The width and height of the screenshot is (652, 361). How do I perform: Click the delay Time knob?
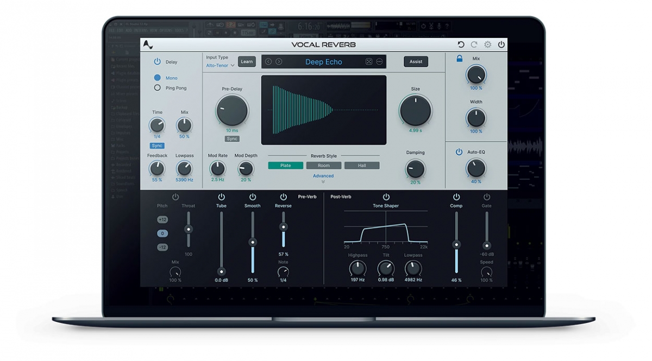coord(157,125)
